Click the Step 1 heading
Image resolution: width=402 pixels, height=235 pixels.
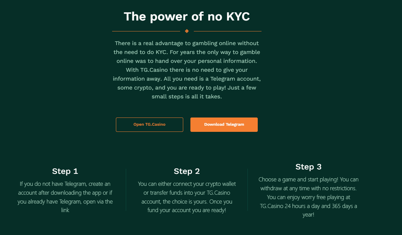[65, 171]
